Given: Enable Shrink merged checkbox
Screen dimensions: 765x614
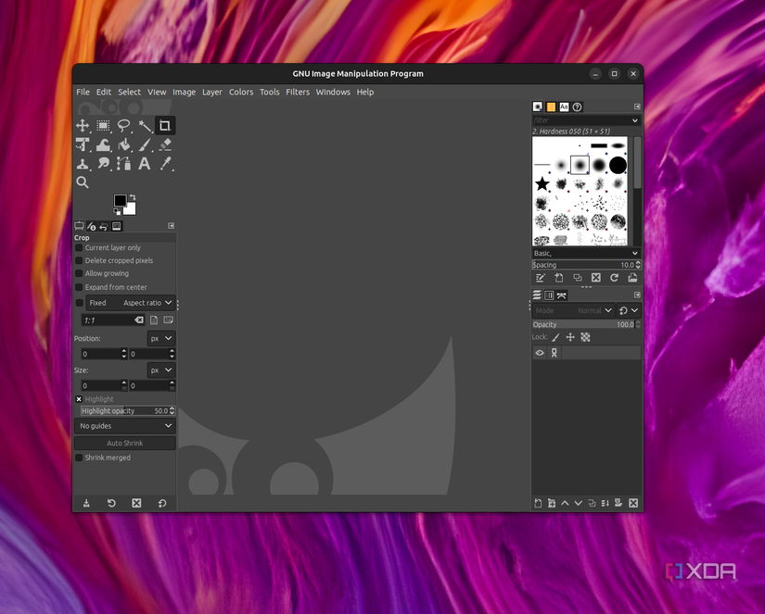Looking at the screenshot, I should tap(79, 457).
